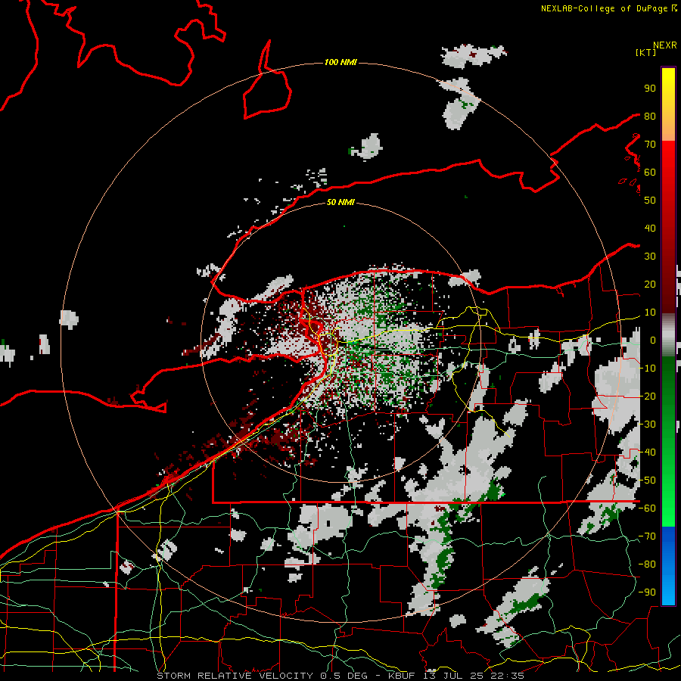Click the KBUF radar site identifier
Screen dimensions: 681x681
401,676
